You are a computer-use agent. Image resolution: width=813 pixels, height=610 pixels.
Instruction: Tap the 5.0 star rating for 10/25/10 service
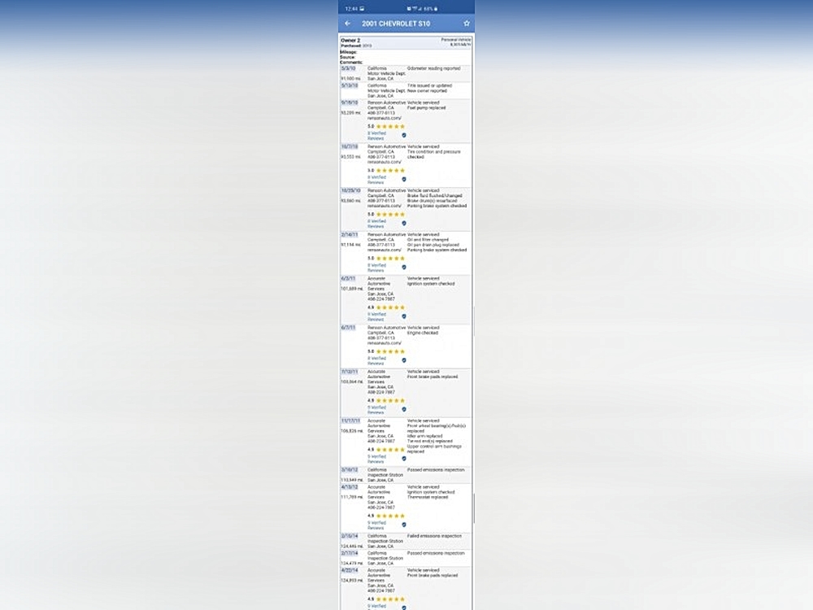tap(385, 215)
